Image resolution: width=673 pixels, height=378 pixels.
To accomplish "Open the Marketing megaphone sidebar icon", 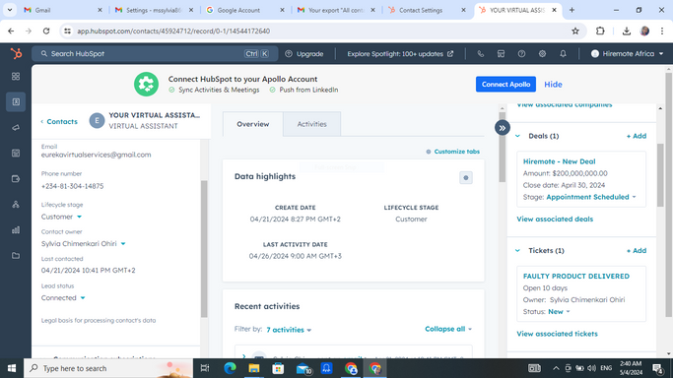I will [x=16, y=128].
